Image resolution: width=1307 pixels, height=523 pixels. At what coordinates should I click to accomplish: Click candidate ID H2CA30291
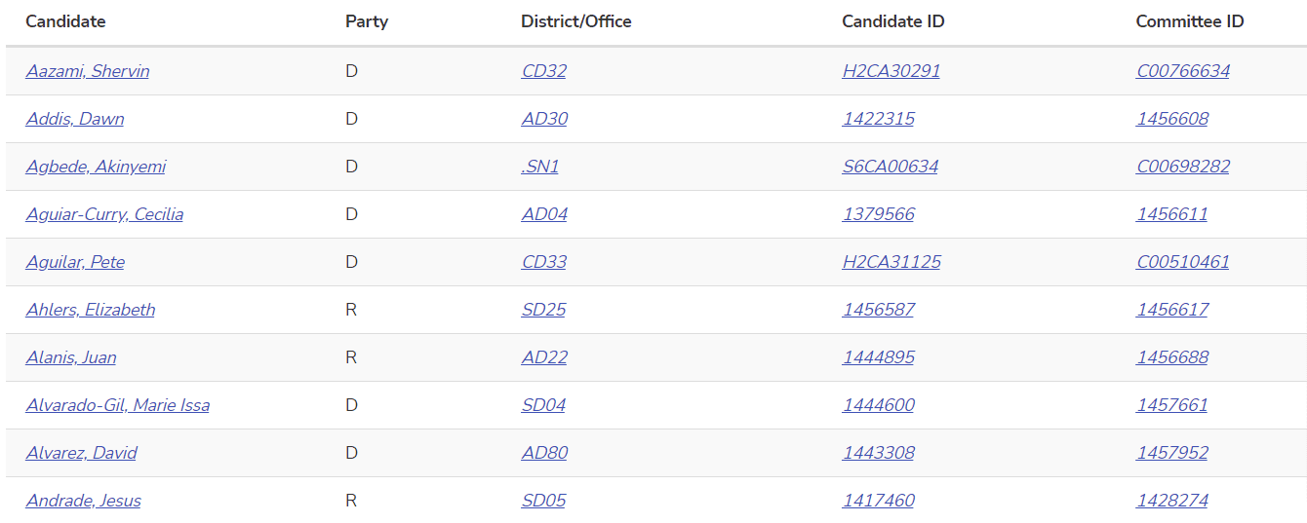coord(891,71)
